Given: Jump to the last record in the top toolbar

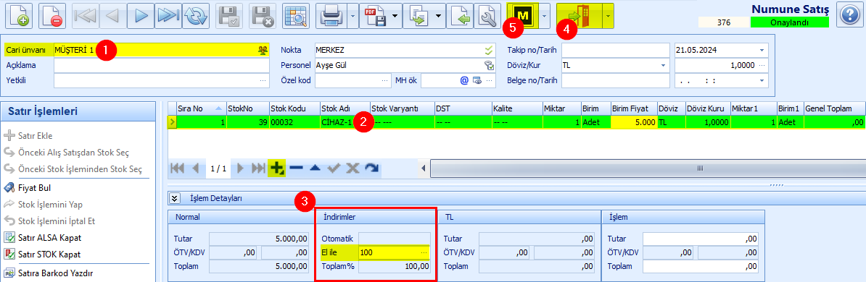Looking at the screenshot, I should (168, 17).
